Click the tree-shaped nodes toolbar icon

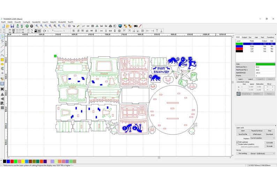(x=97, y=26)
